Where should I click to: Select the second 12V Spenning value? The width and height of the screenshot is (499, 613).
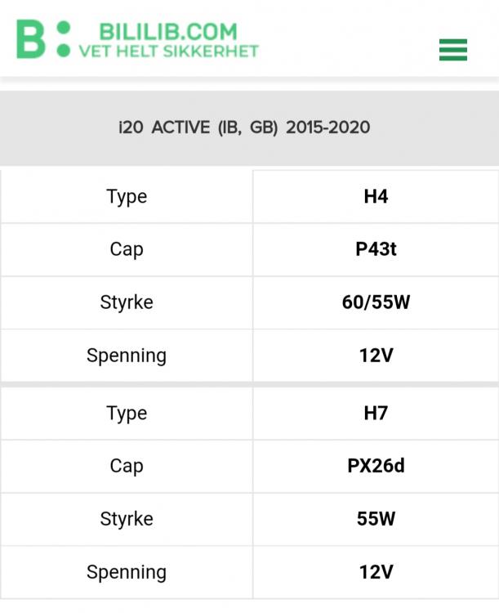[376, 572]
